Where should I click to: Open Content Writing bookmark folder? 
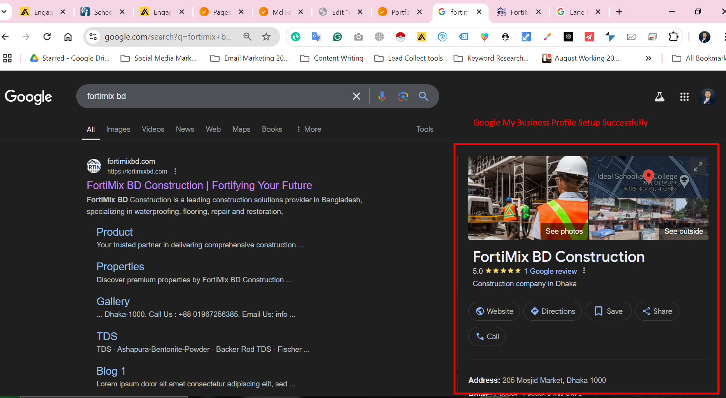(332, 58)
